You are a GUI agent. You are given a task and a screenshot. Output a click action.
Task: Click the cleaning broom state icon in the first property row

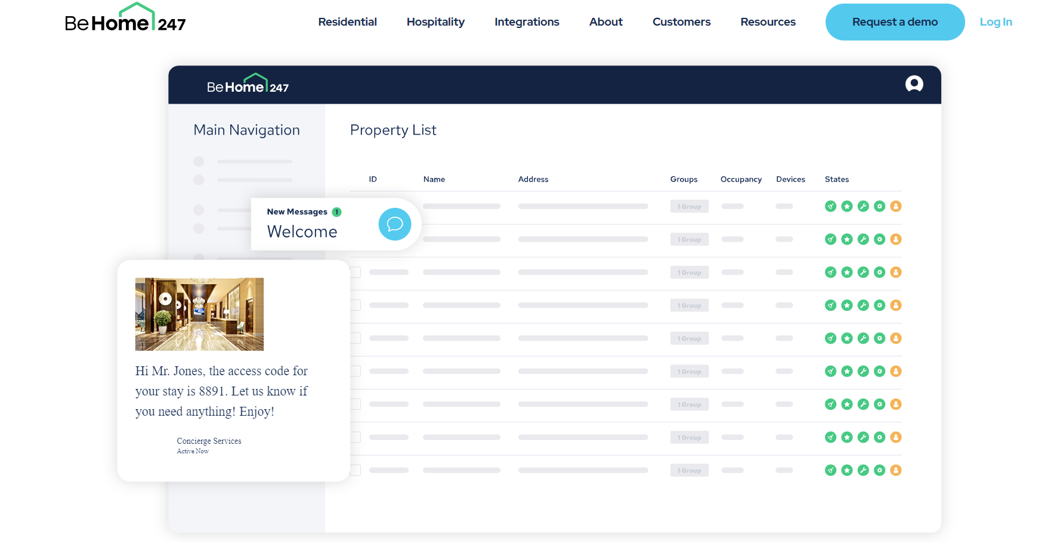pyautogui.click(x=830, y=206)
